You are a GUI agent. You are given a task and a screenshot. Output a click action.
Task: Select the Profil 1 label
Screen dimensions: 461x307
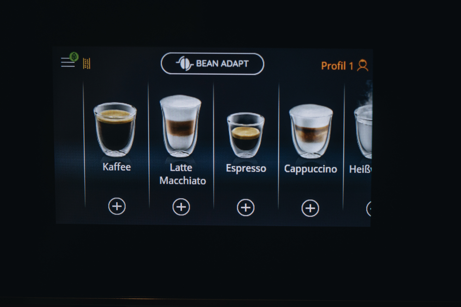pyautogui.click(x=337, y=66)
